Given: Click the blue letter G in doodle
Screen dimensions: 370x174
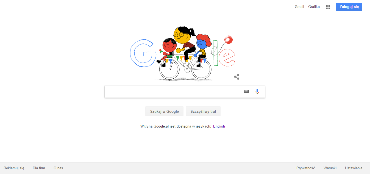Looking at the screenshot, I should click(x=142, y=53).
